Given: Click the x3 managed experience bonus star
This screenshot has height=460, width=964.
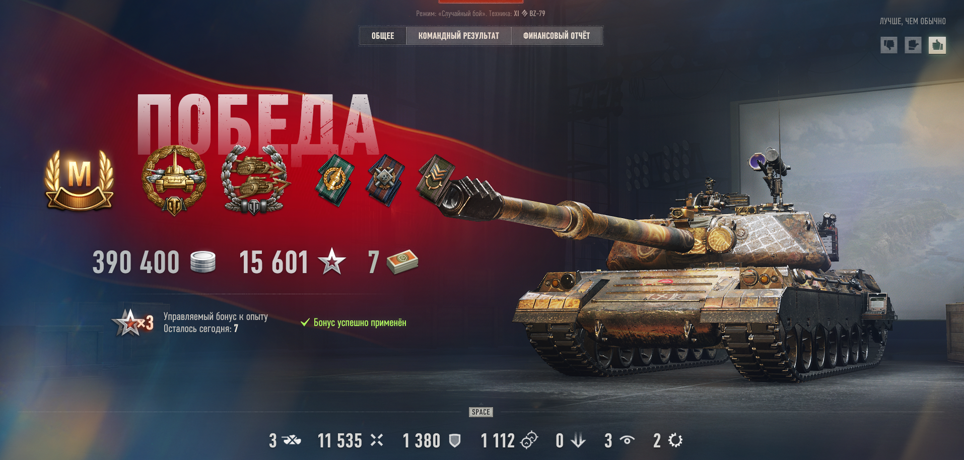Looking at the screenshot, I should [132, 322].
